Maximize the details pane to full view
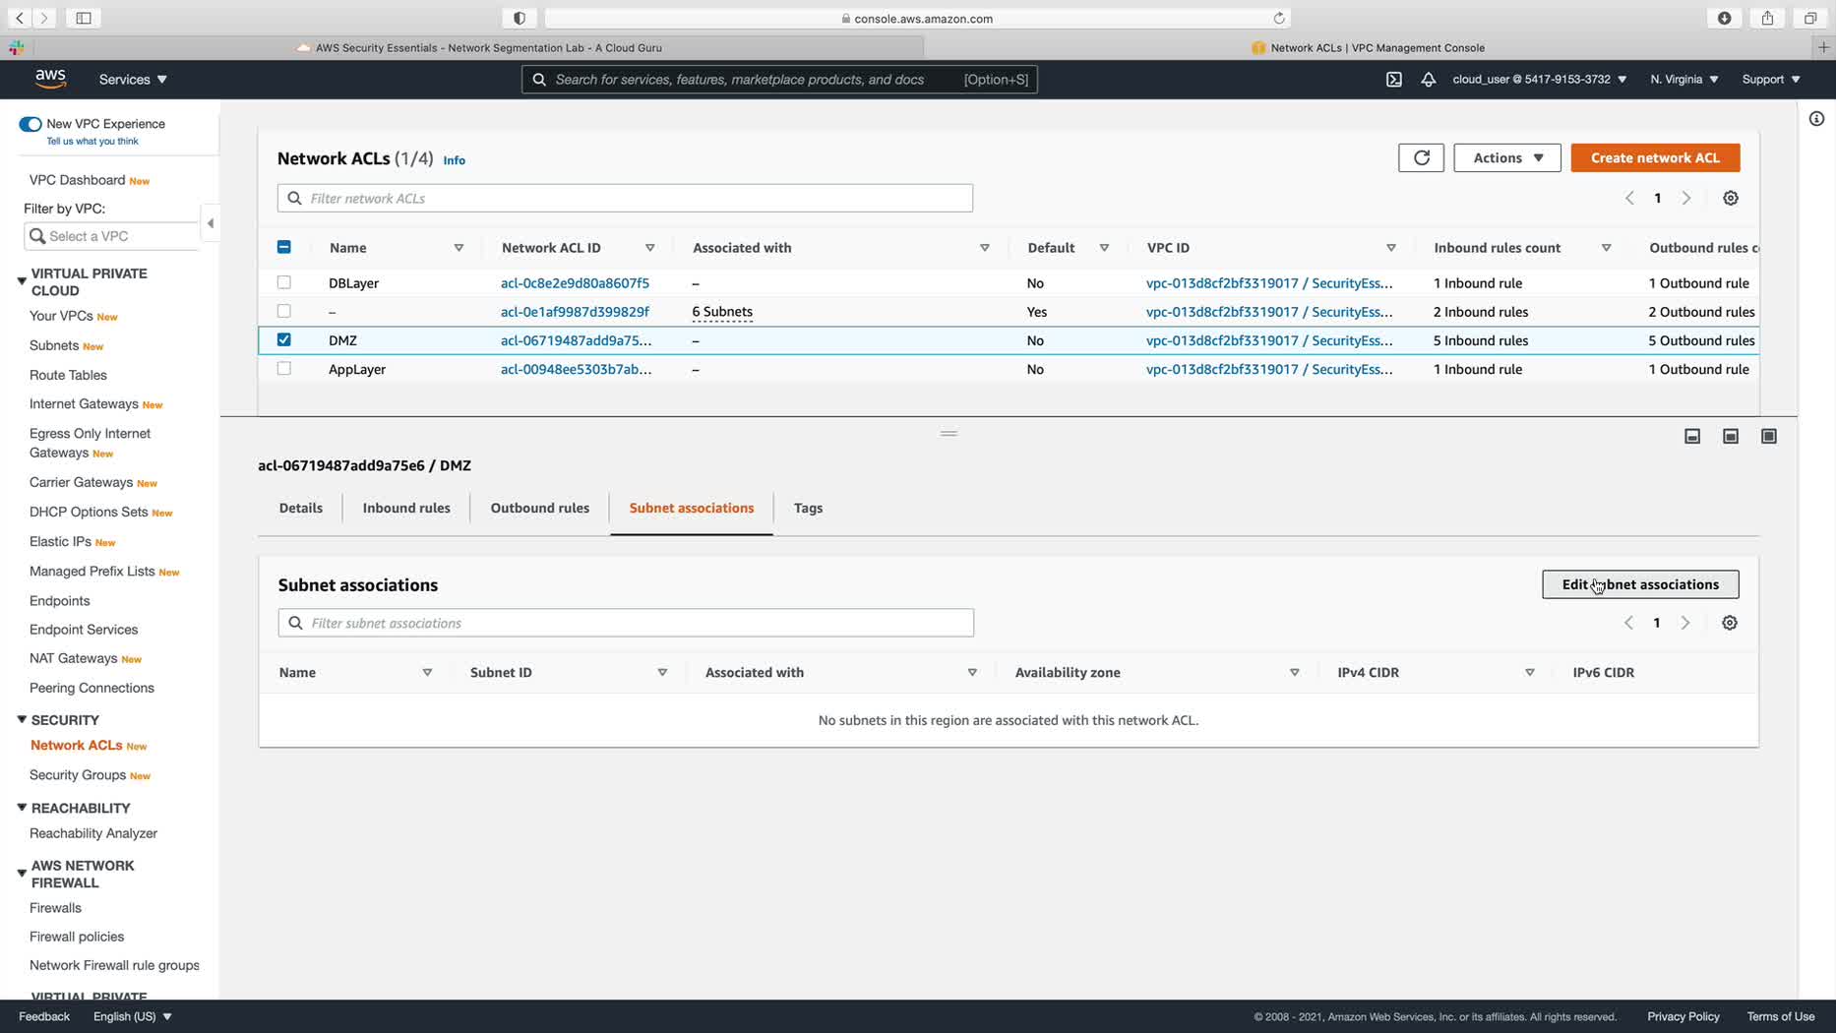The image size is (1836, 1033). (1768, 436)
